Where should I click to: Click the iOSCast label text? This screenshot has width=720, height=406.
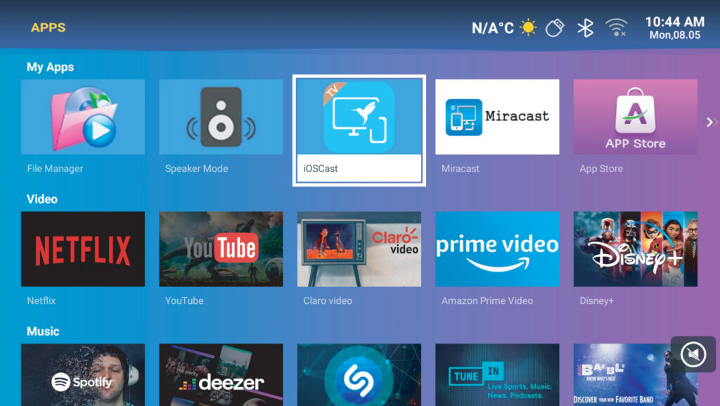[x=321, y=169]
